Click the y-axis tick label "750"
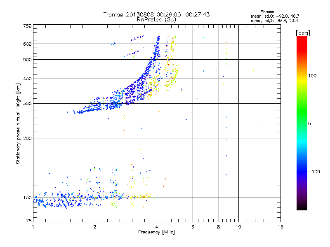 click(28, 26)
